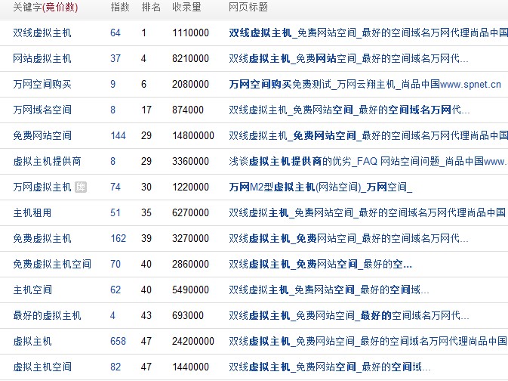
Task: Select indexed count 14800000
Action: click(193, 135)
